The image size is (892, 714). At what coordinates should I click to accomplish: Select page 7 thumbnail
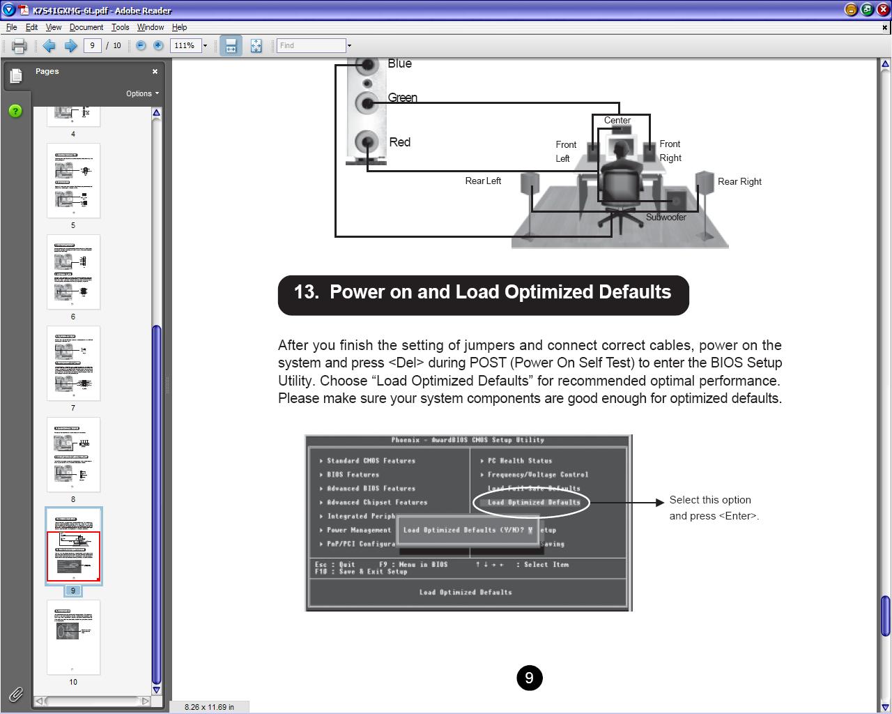click(x=73, y=363)
